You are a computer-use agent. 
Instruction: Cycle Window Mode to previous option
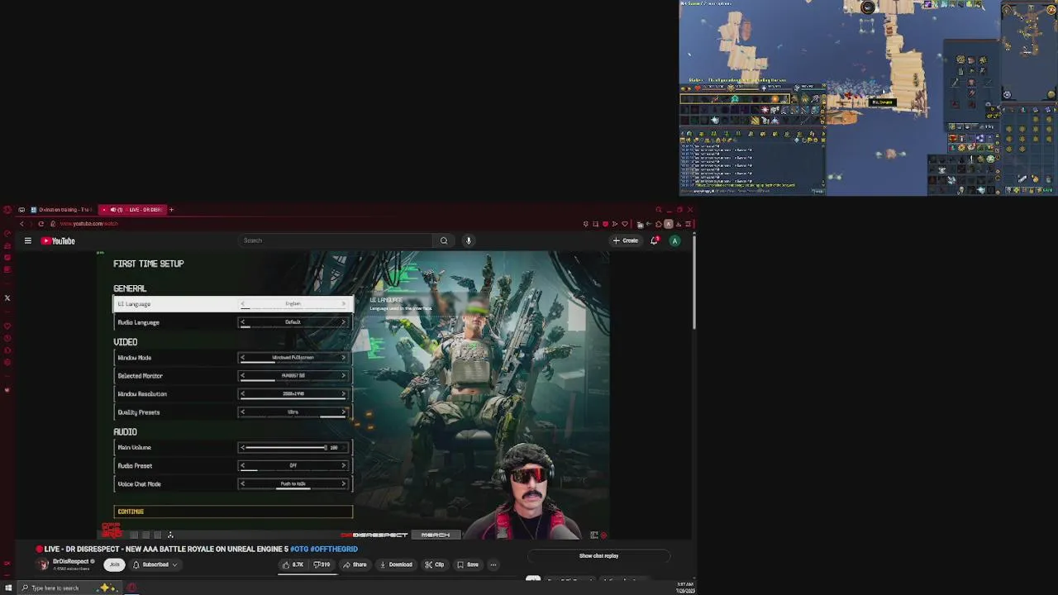click(x=243, y=357)
